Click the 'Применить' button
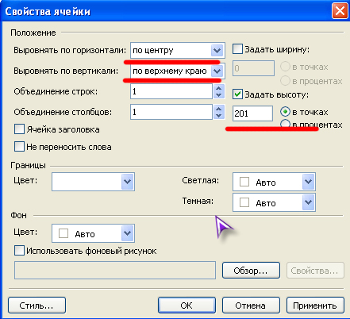The width and height of the screenshot is (350, 319). pyautogui.click(x=315, y=306)
